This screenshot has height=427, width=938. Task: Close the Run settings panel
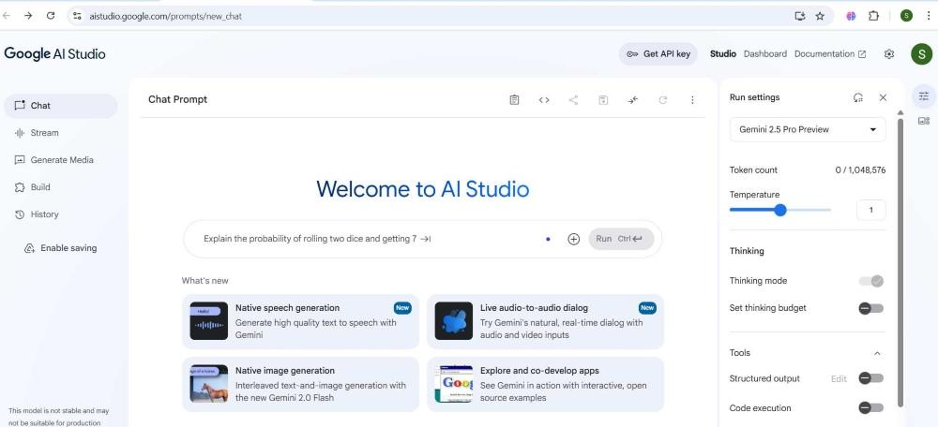point(883,97)
